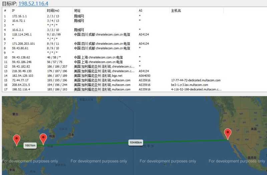Click hostname be3-1.cr3.lax.multacom.com
Viewport: 267px width, 175px height.
(x=190, y=85)
